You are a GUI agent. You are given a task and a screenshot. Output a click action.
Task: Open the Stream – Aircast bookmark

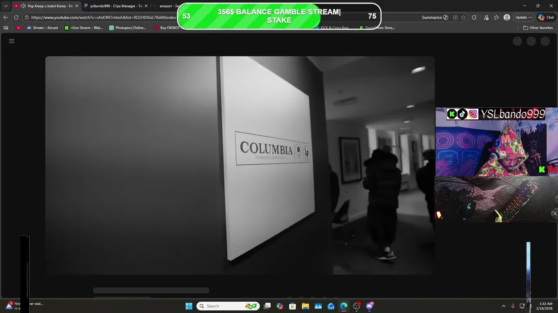pos(42,28)
